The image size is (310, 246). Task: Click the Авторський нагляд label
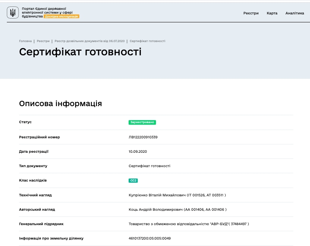click(x=37, y=210)
